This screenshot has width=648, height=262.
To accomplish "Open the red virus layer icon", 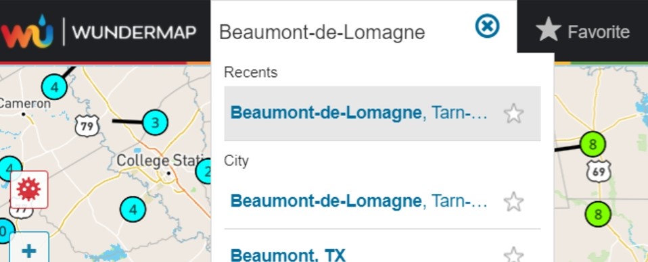I will [29, 189].
